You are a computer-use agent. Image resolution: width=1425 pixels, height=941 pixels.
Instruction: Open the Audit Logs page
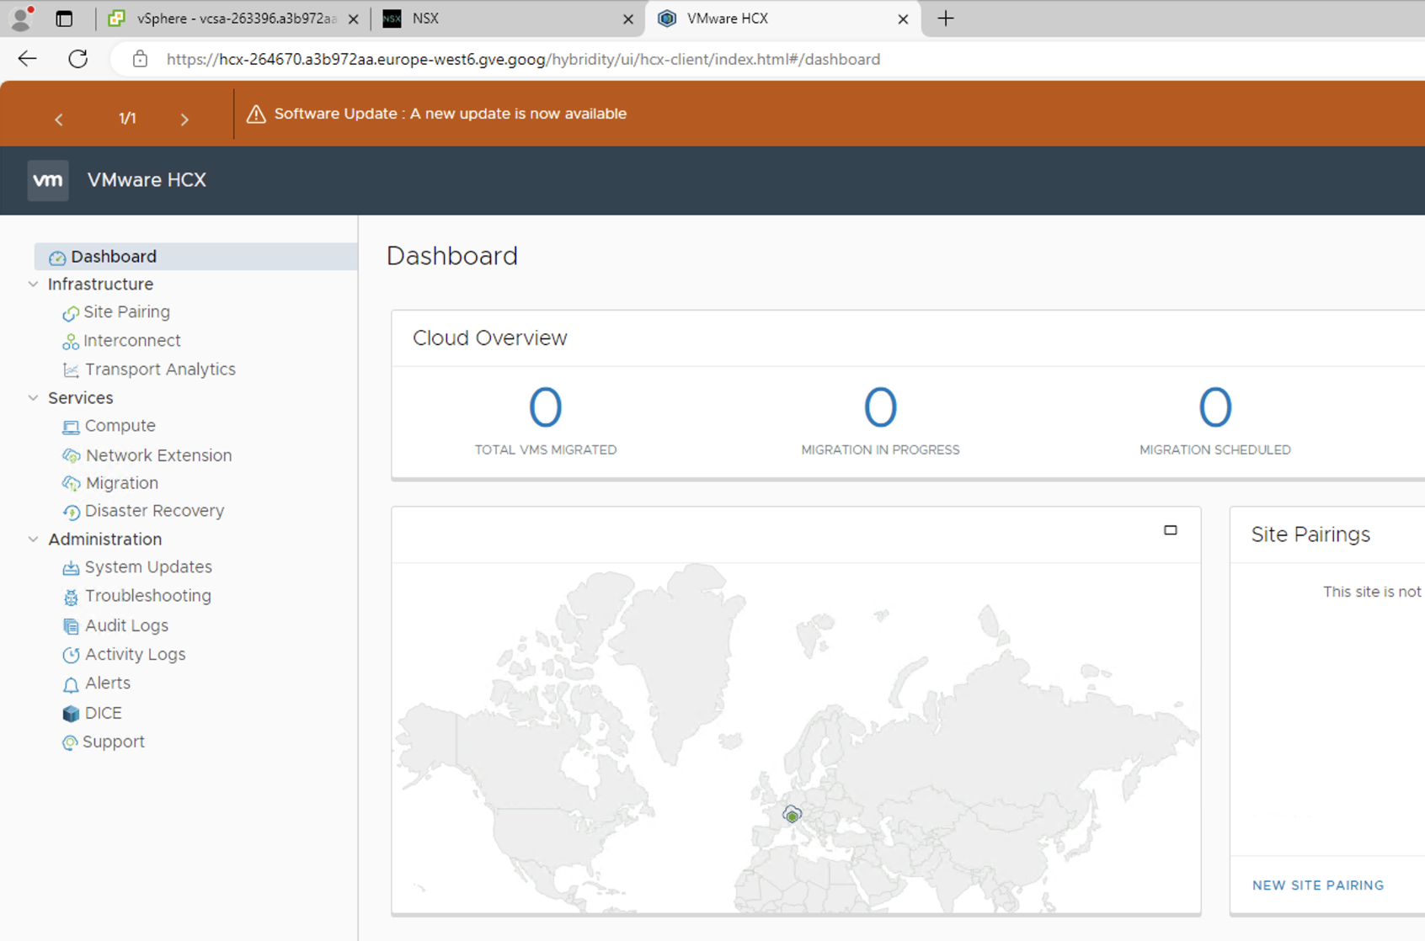[x=126, y=625]
